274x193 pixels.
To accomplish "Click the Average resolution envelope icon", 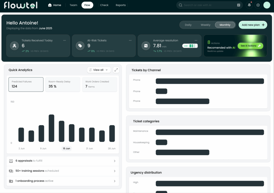I will [146, 46].
